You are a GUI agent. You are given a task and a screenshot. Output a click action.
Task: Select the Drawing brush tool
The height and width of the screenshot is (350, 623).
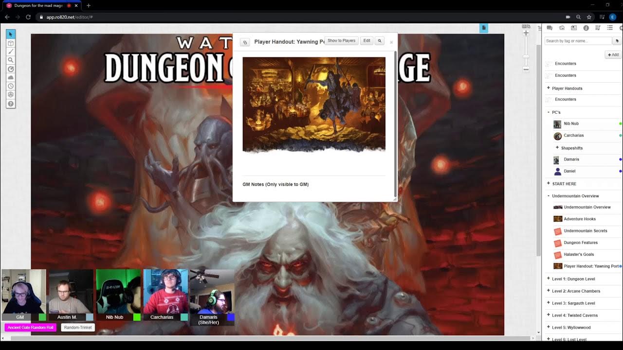(11, 52)
